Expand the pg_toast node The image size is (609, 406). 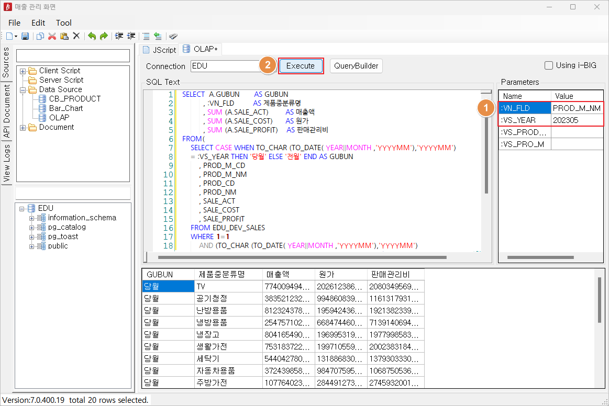(32, 237)
